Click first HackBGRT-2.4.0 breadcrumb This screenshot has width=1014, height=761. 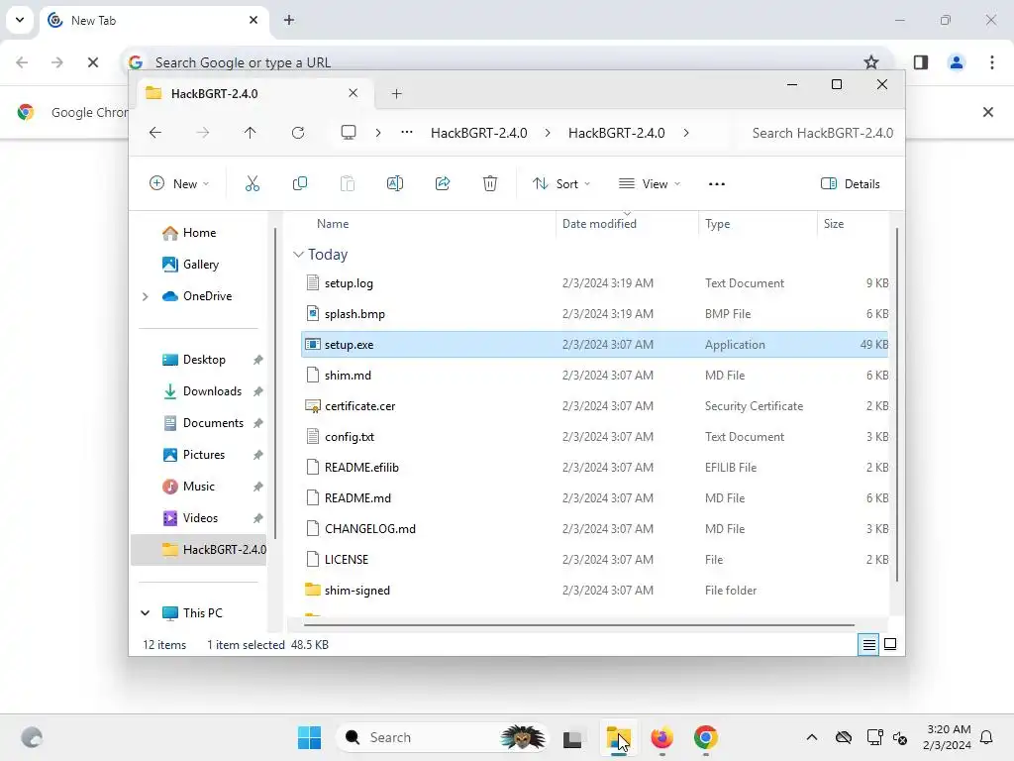pos(478,133)
